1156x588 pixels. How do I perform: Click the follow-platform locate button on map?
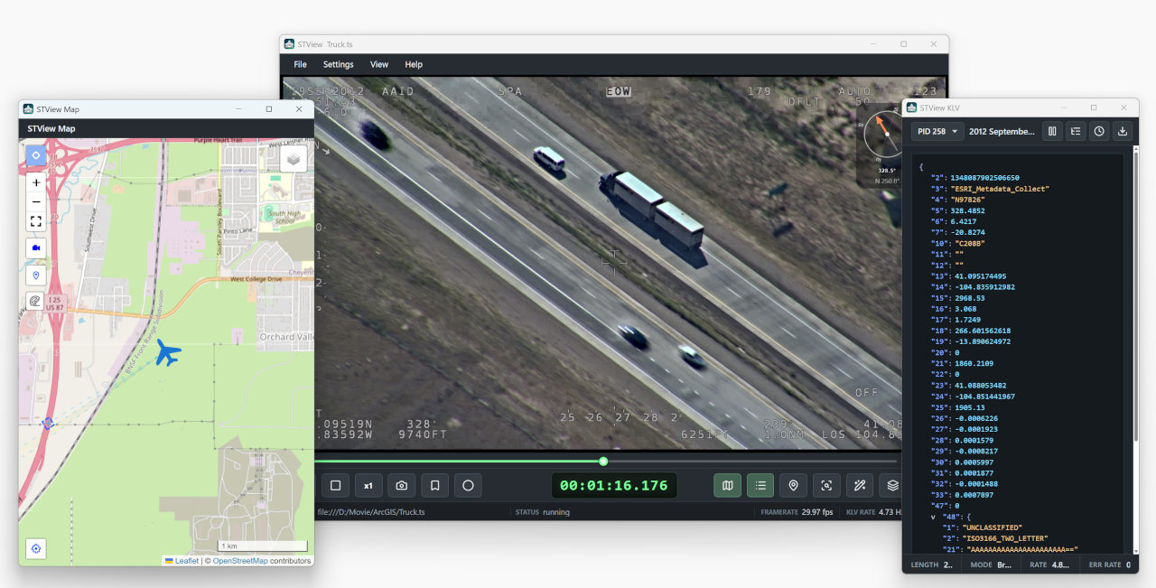(x=36, y=155)
